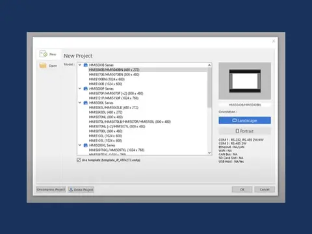Uncheck the Use template checkbox
Screen dimensions: 312x234
point(79,160)
